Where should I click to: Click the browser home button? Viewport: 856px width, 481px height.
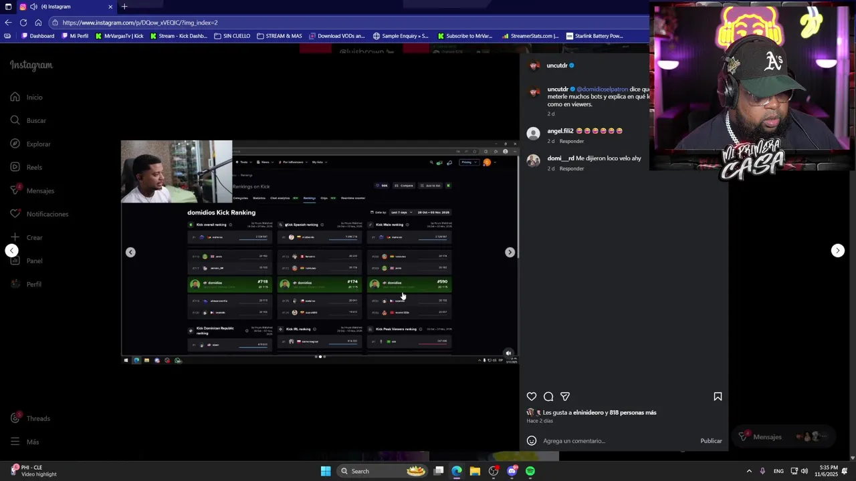(38, 23)
